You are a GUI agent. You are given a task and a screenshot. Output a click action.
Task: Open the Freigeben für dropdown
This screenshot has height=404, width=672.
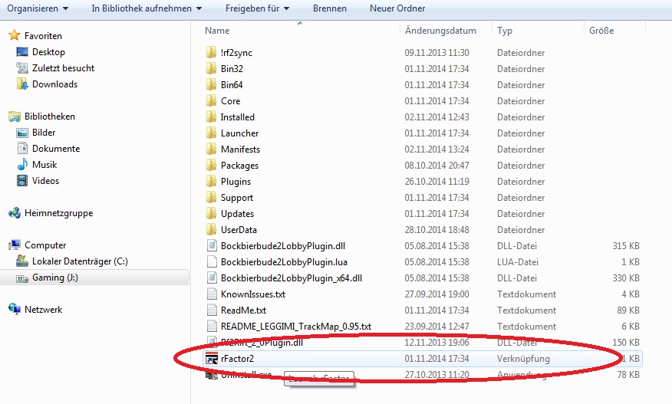coord(257,8)
